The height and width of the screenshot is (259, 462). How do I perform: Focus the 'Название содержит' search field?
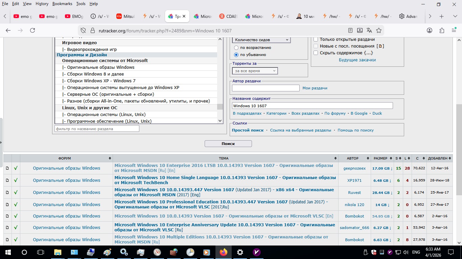point(313,106)
